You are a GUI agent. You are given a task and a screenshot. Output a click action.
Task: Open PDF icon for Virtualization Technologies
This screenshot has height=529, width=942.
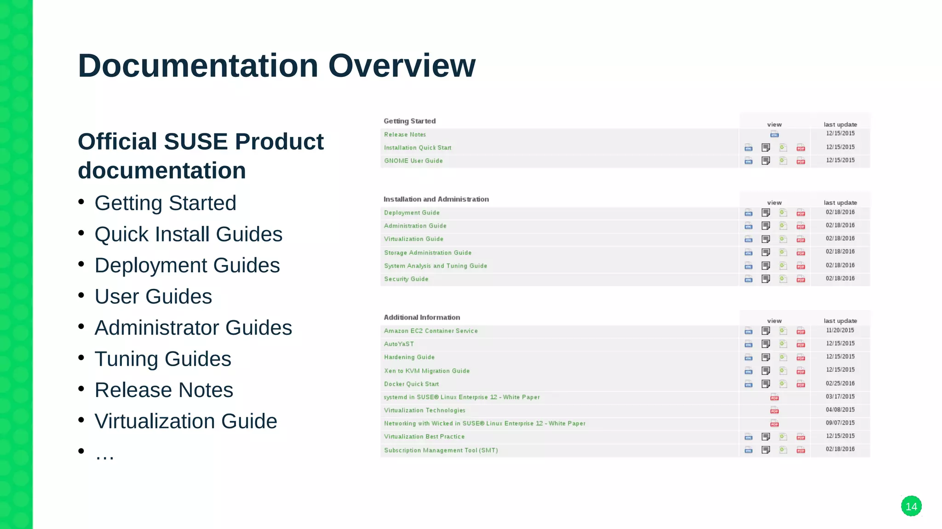[775, 410]
